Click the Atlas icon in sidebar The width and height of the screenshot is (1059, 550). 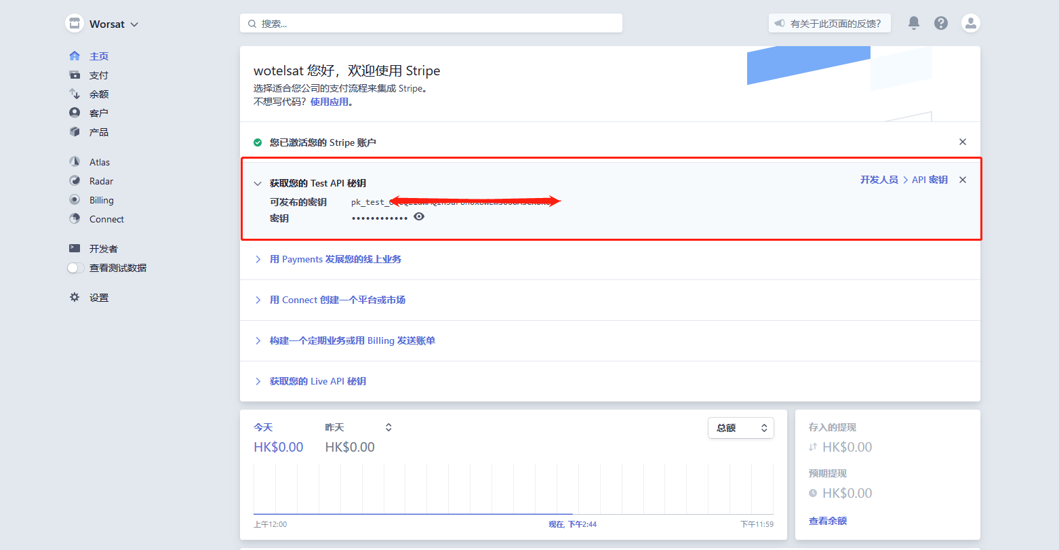(x=75, y=161)
